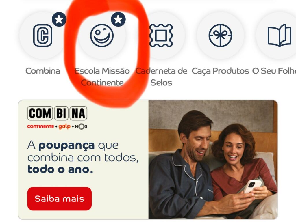Tap the star badge on Escola Missão

pos(118,19)
